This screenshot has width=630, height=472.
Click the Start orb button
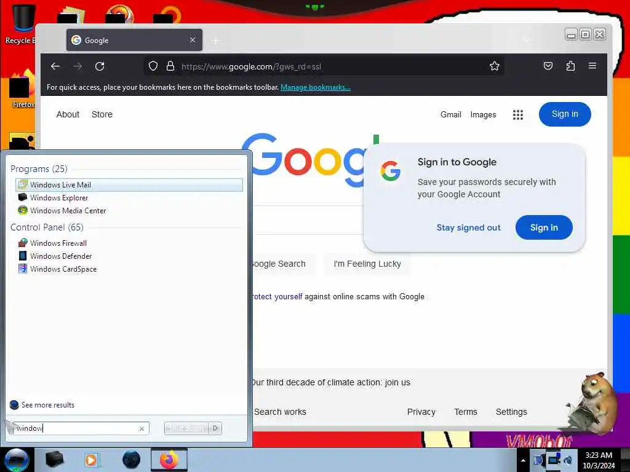17,460
